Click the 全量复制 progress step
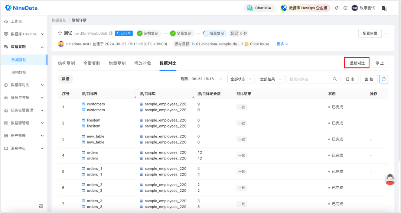 181,33
